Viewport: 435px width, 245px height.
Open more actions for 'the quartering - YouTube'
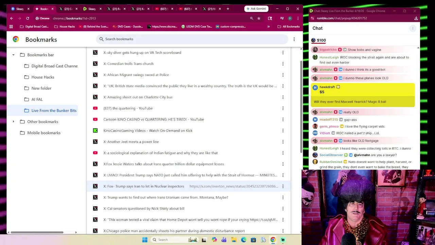(x=283, y=108)
